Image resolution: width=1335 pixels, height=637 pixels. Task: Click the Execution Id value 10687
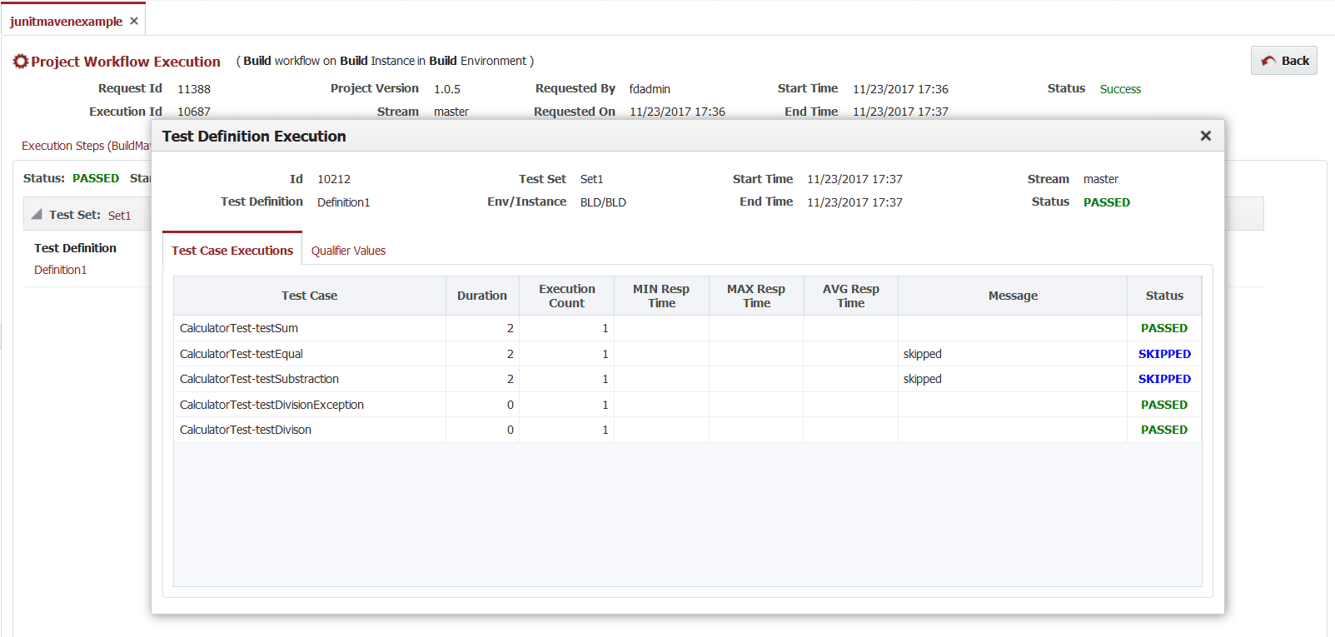(194, 112)
